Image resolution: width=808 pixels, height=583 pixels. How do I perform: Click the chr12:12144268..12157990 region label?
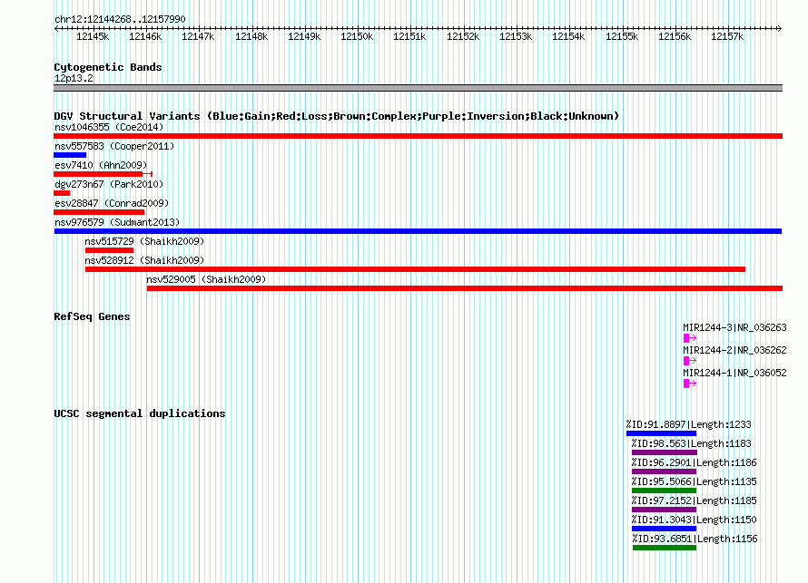120,19
